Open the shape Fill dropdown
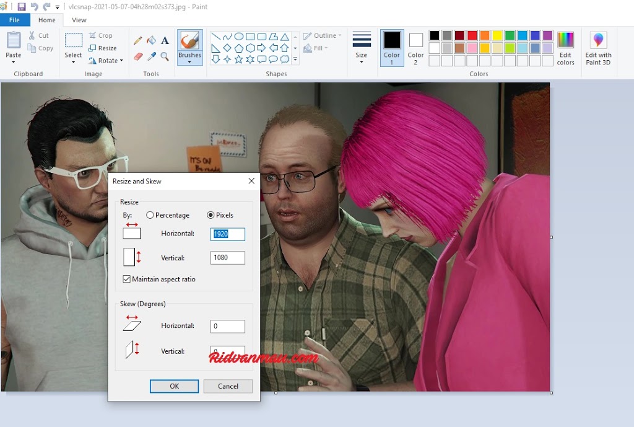 point(315,48)
